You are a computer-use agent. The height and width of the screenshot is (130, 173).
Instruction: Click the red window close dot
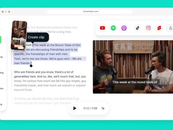pyautogui.click(x=3, y=12)
